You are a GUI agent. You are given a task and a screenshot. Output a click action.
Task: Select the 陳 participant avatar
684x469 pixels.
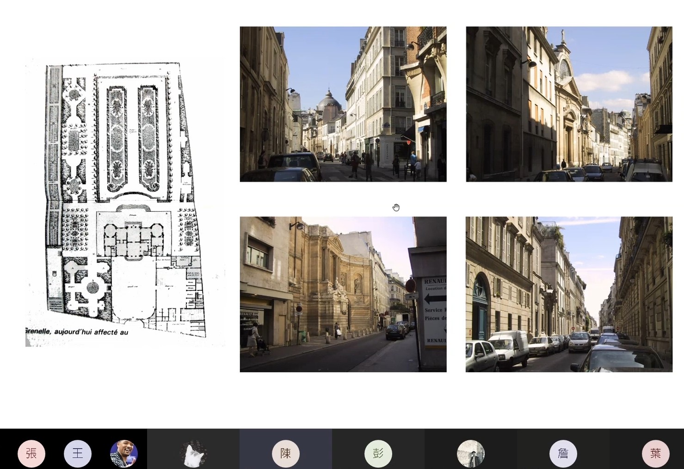pyautogui.click(x=285, y=453)
